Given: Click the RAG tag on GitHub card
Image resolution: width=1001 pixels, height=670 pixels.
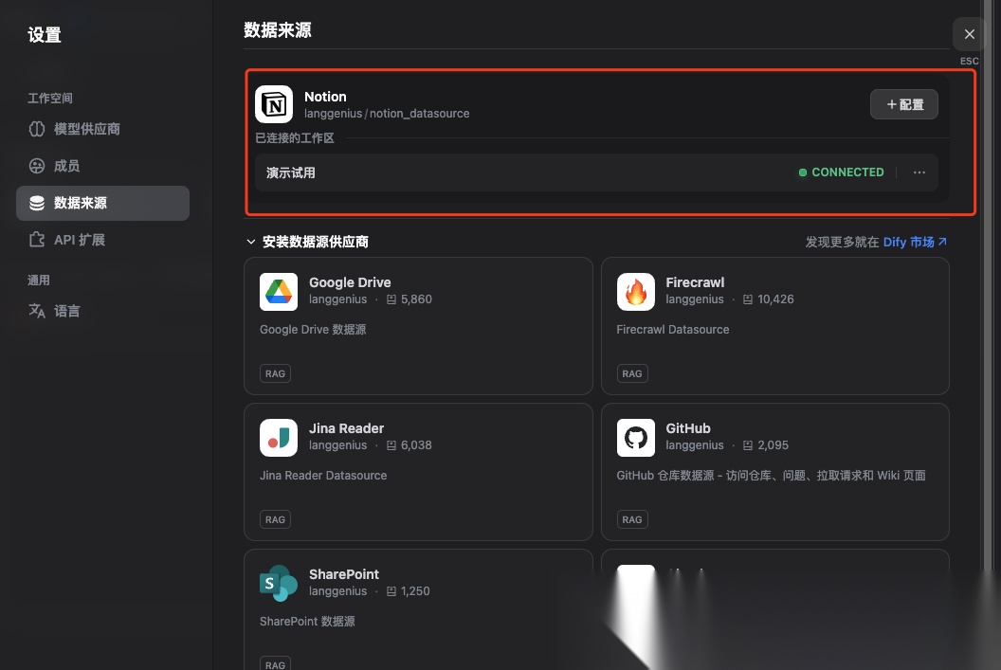Looking at the screenshot, I should point(632,519).
